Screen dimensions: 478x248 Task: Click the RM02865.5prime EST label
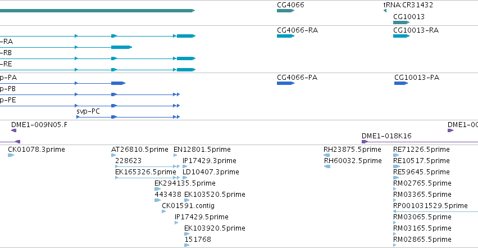422,240
